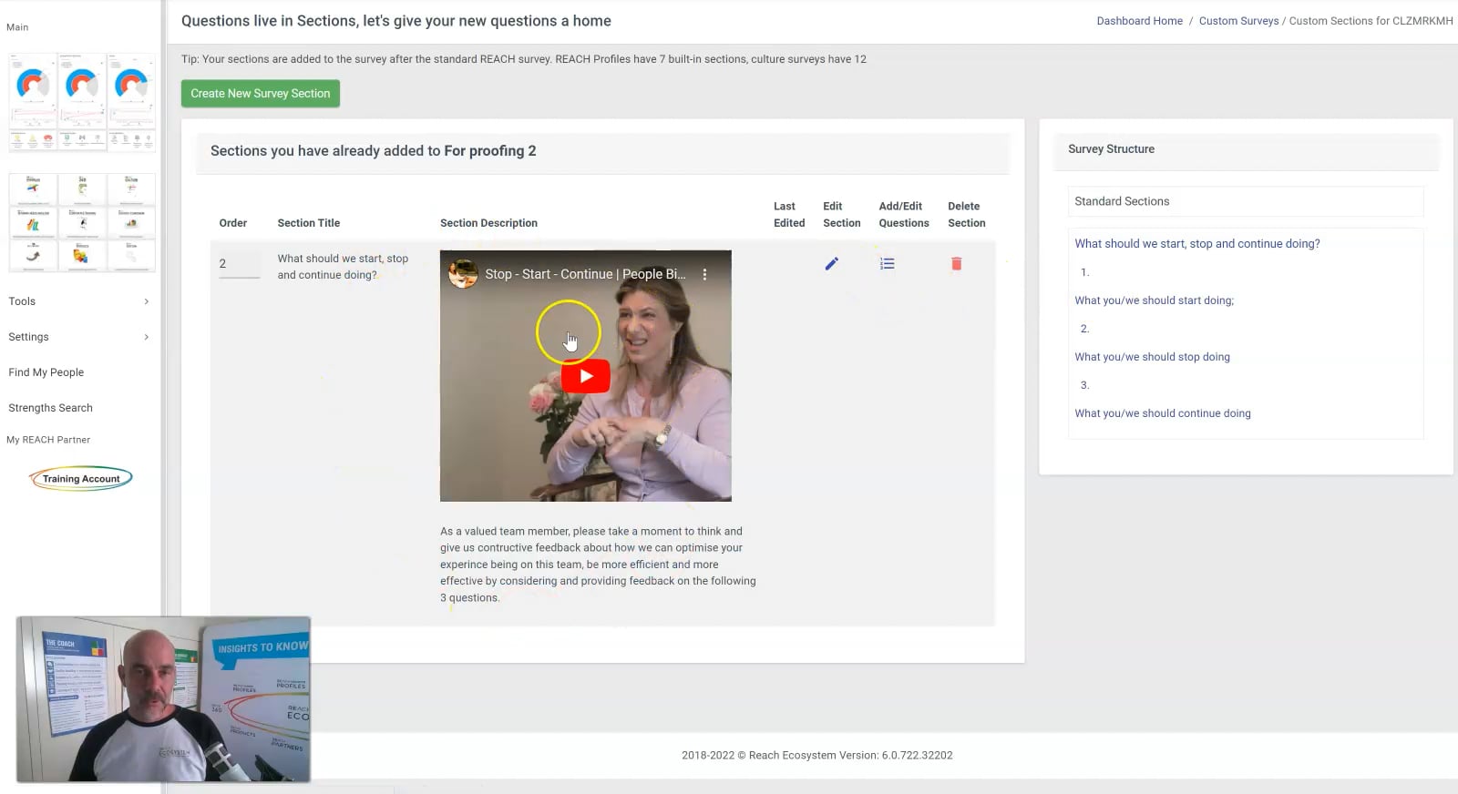The width and height of the screenshot is (1458, 794).
Task: Select the Standard Sections box
Action: tap(1245, 201)
